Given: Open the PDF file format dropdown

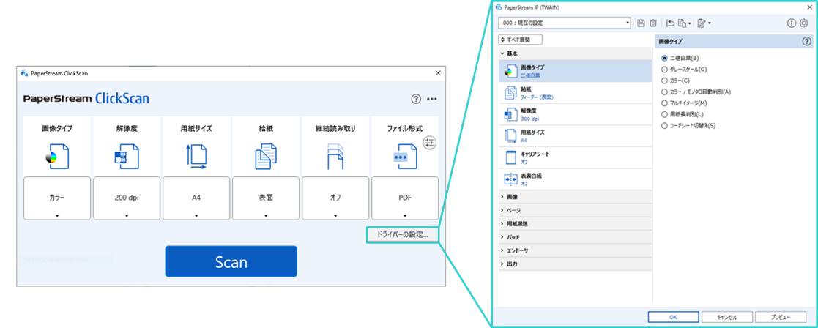Looking at the screenshot, I should pos(405,198).
